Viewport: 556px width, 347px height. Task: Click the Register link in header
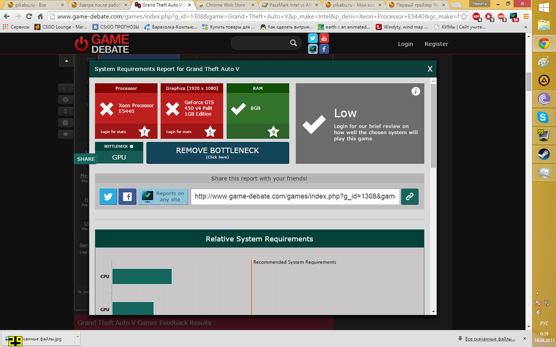click(x=436, y=44)
